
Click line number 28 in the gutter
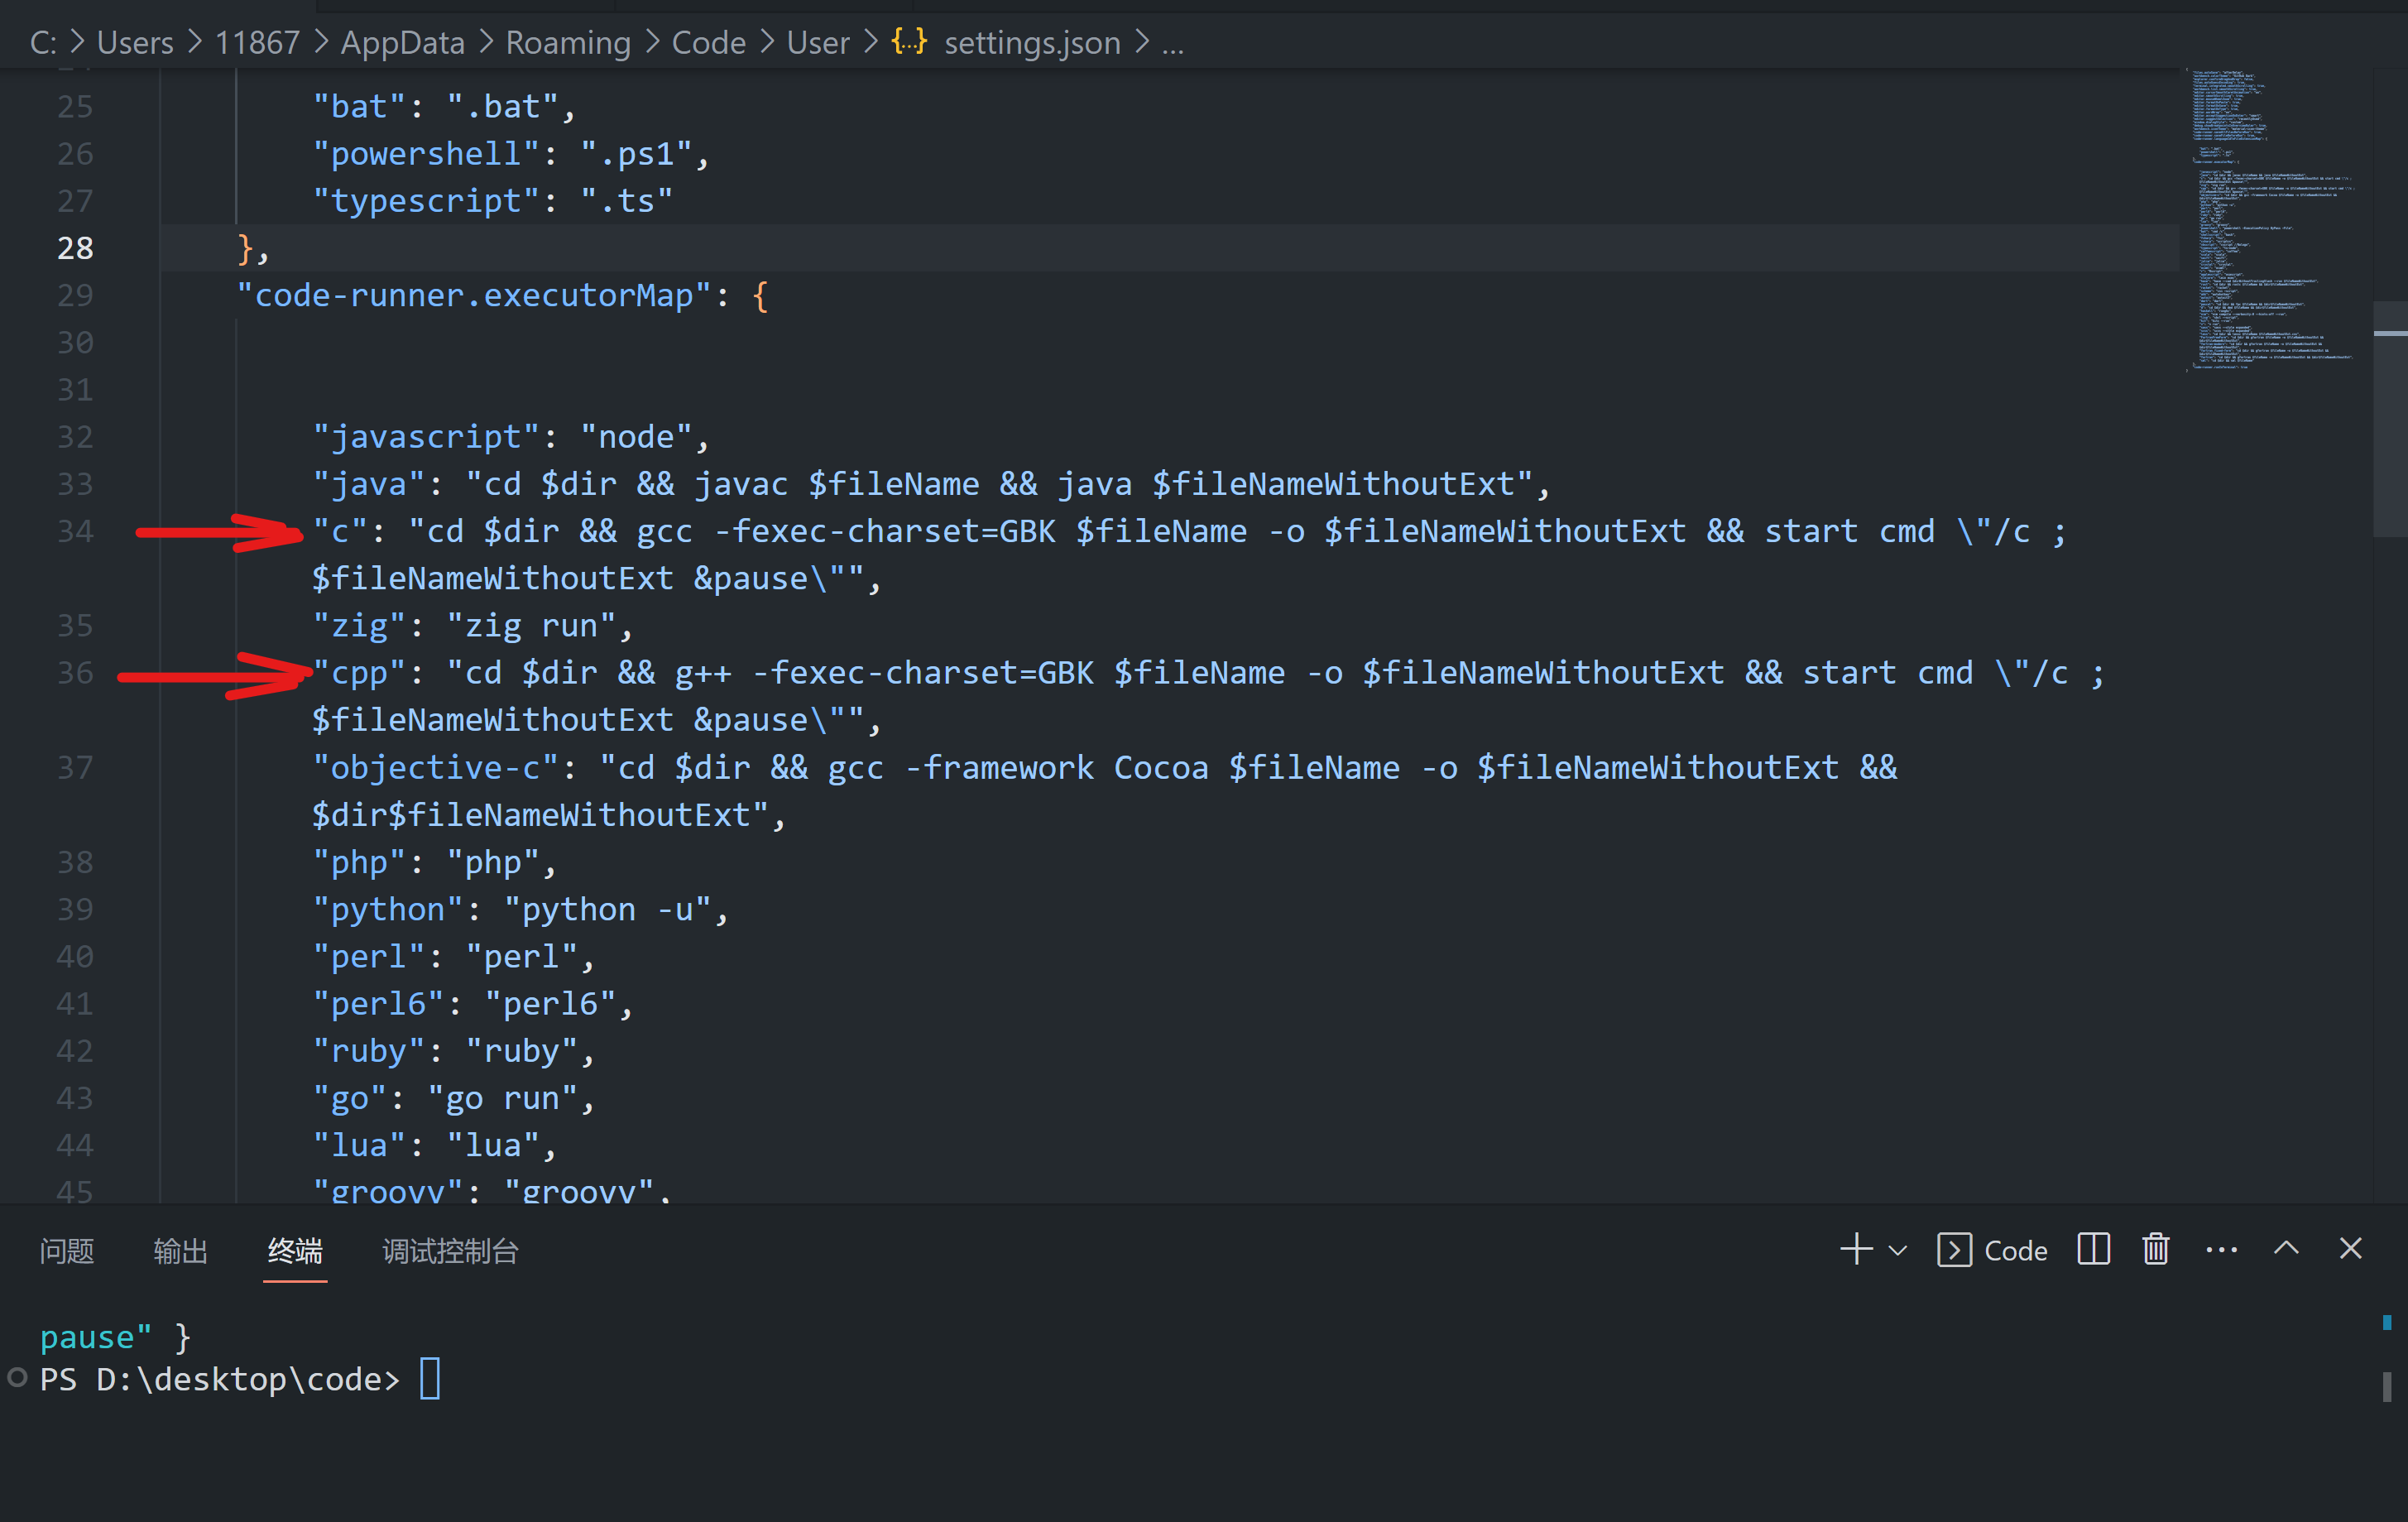75,248
